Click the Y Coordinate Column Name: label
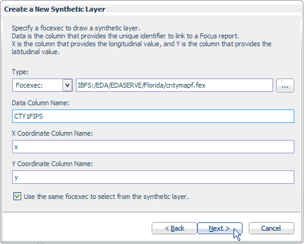 coord(52,164)
